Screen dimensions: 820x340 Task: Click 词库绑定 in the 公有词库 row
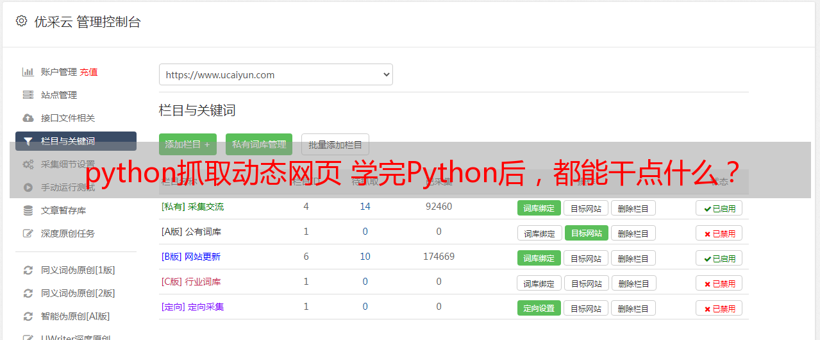tap(539, 233)
